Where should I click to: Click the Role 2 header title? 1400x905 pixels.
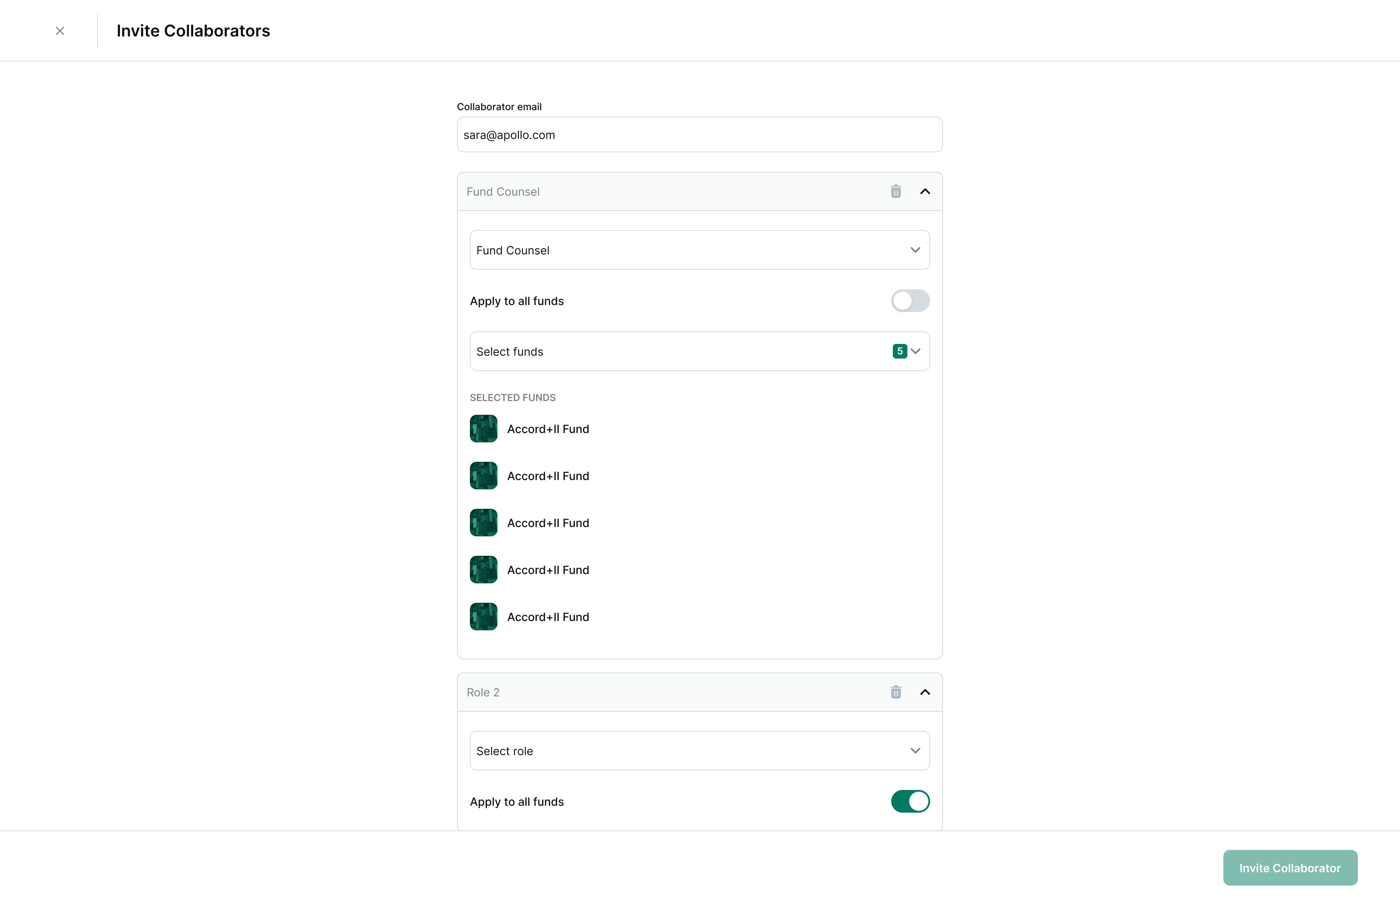(483, 692)
